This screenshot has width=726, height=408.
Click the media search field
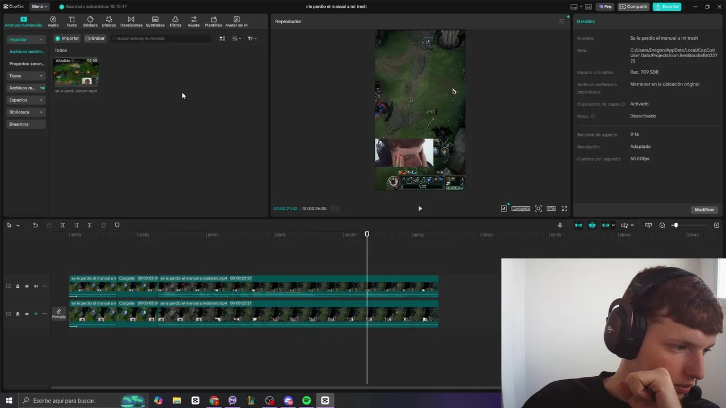coord(161,39)
